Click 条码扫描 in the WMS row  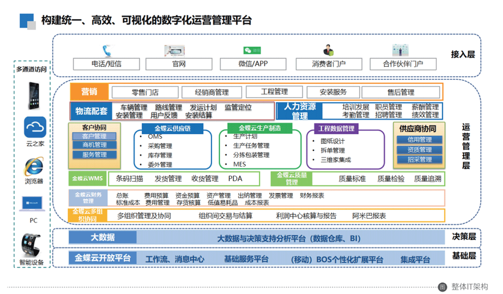(130, 179)
